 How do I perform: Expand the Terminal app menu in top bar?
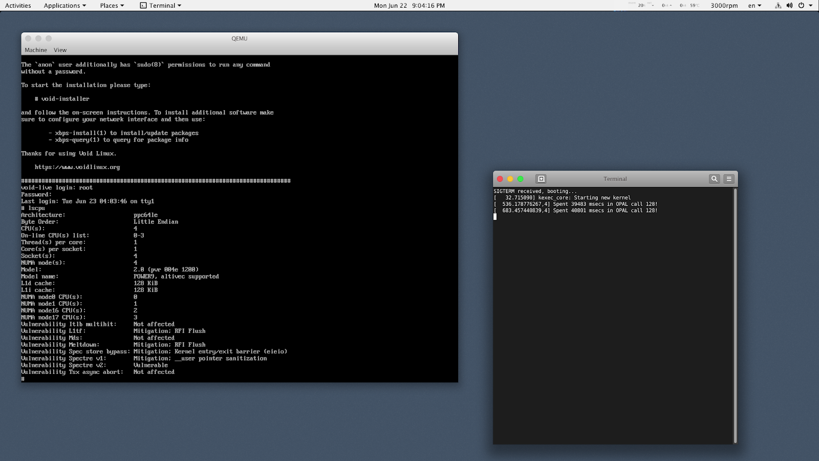pos(161,6)
